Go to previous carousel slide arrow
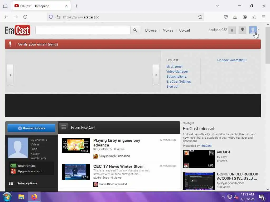Screen dimensions: 270x202 pyautogui.click(x=10, y=75)
